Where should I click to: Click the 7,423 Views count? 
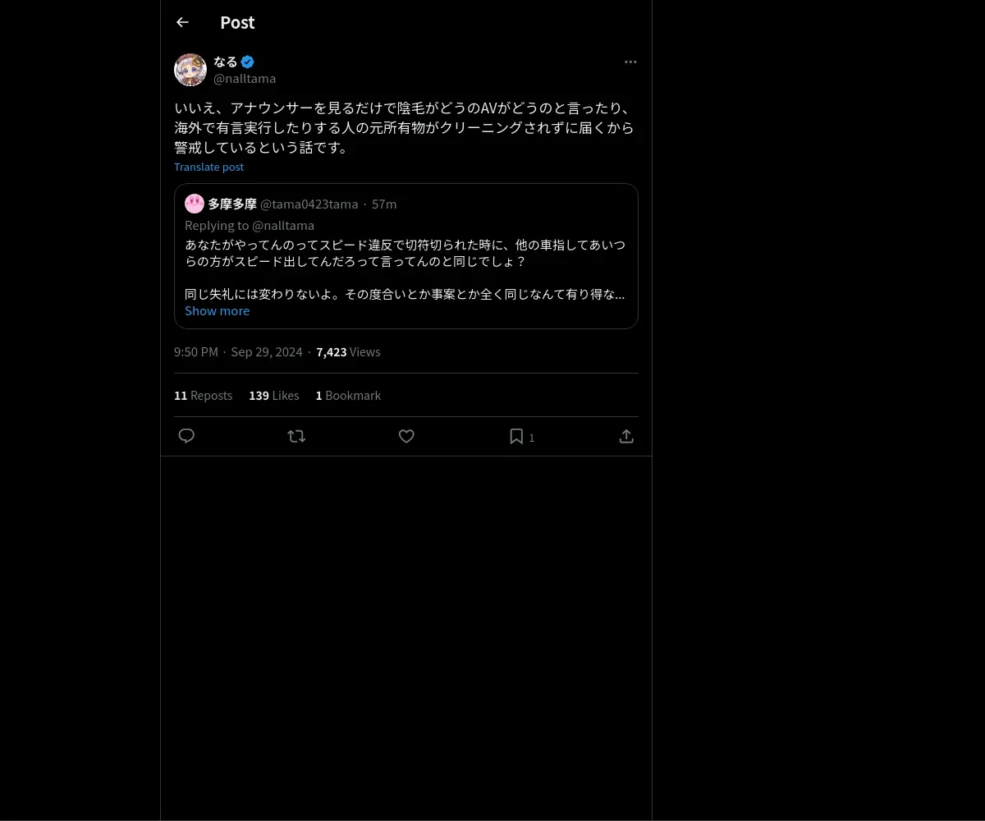point(348,351)
